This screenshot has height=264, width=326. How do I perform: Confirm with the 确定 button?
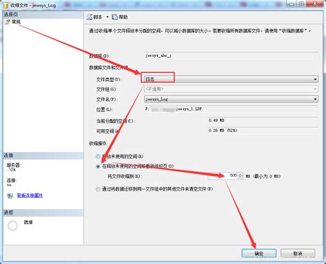pyautogui.click(x=259, y=254)
